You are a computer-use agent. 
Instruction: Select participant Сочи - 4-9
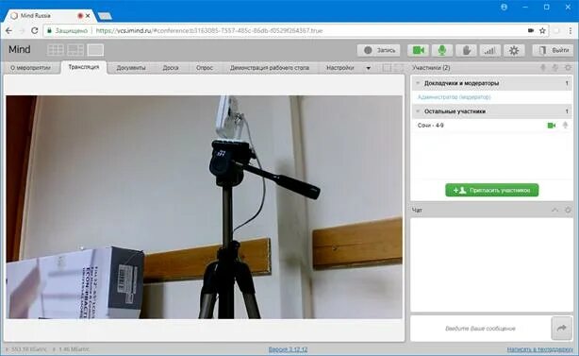coord(431,126)
